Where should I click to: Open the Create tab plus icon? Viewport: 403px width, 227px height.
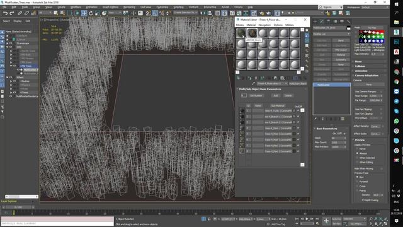click(x=315, y=21)
